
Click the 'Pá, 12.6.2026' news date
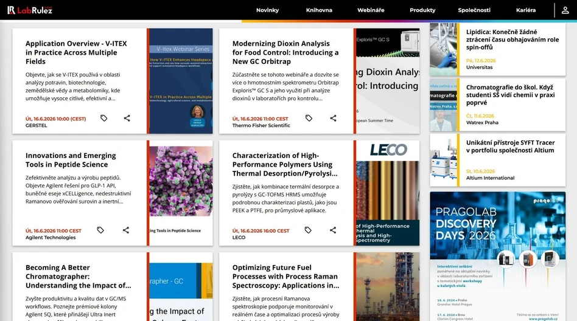(481, 61)
